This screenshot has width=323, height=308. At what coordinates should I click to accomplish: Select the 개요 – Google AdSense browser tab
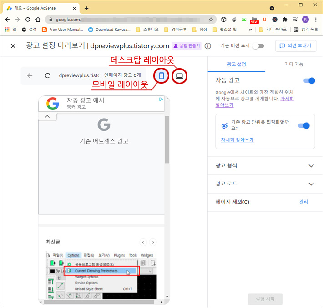coord(41,8)
